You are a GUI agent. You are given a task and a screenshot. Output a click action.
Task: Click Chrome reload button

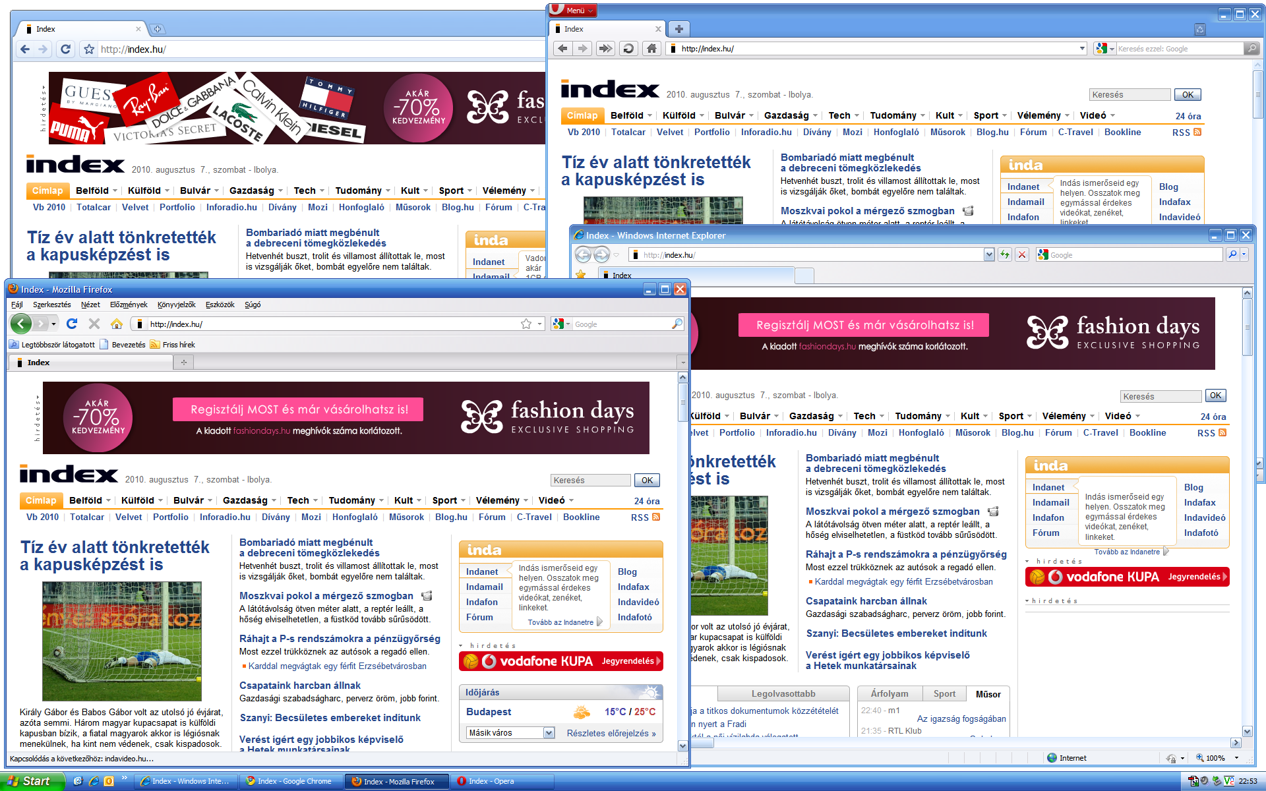65,49
